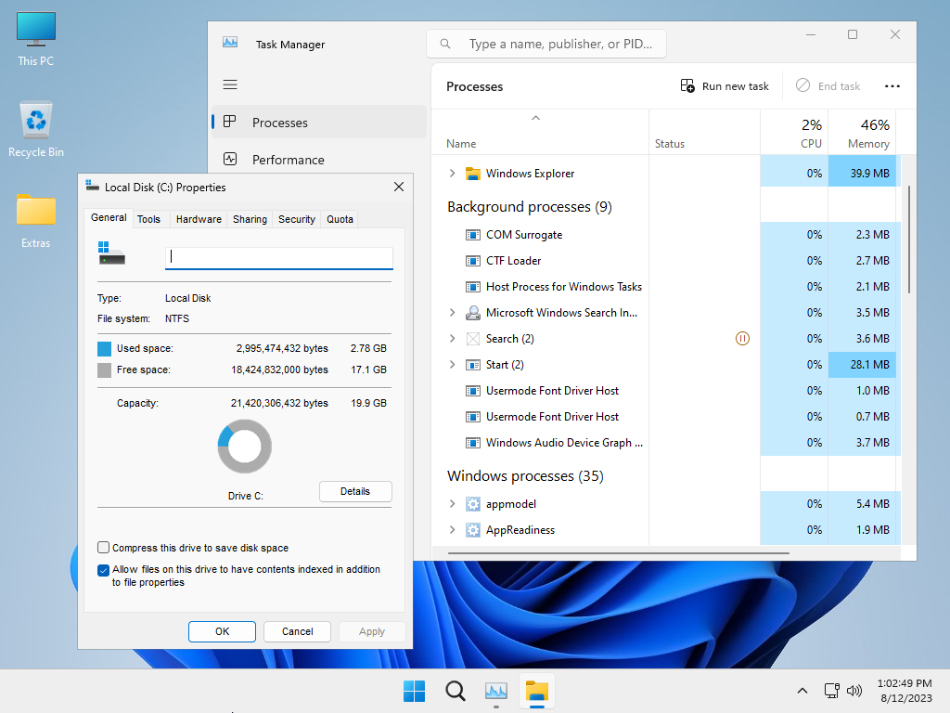Click the disk usage donut chart

click(245, 447)
